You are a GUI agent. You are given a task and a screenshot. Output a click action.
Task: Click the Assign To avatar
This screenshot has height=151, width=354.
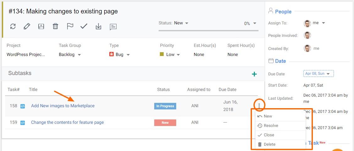click(307, 23)
